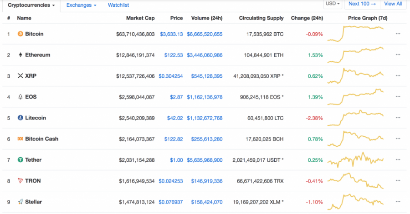Sort by the Change (24h) column header
Viewport: 410px width, 214px height.
(x=307, y=18)
